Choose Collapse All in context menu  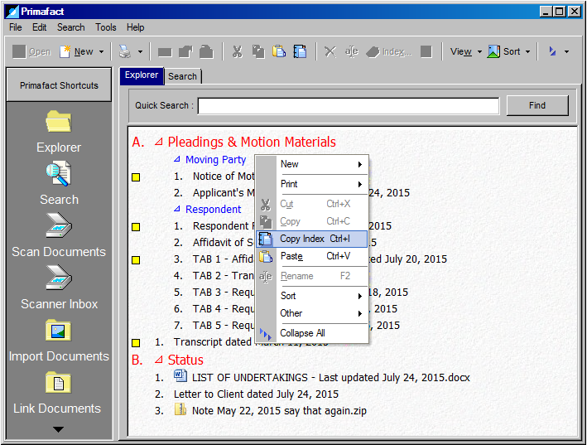pyautogui.click(x=311, y=333)
